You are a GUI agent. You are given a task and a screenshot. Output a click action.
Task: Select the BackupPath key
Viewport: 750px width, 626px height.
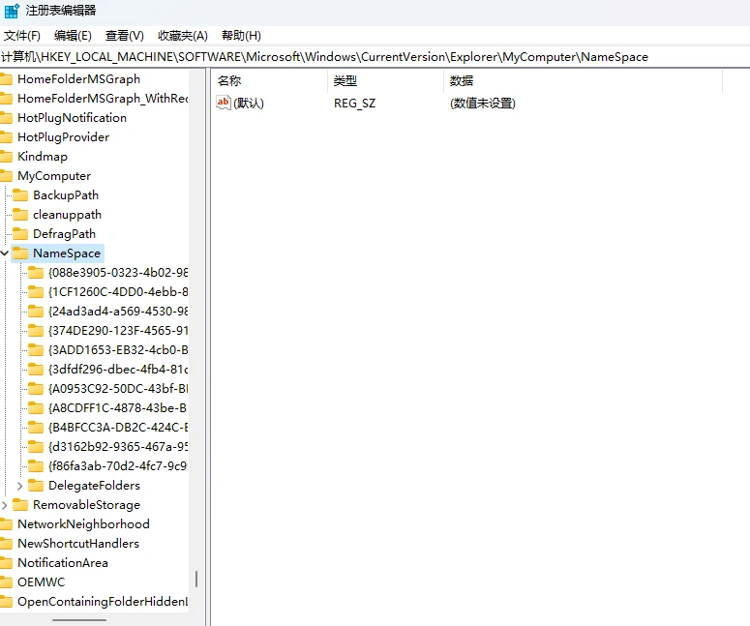point(66,195)
